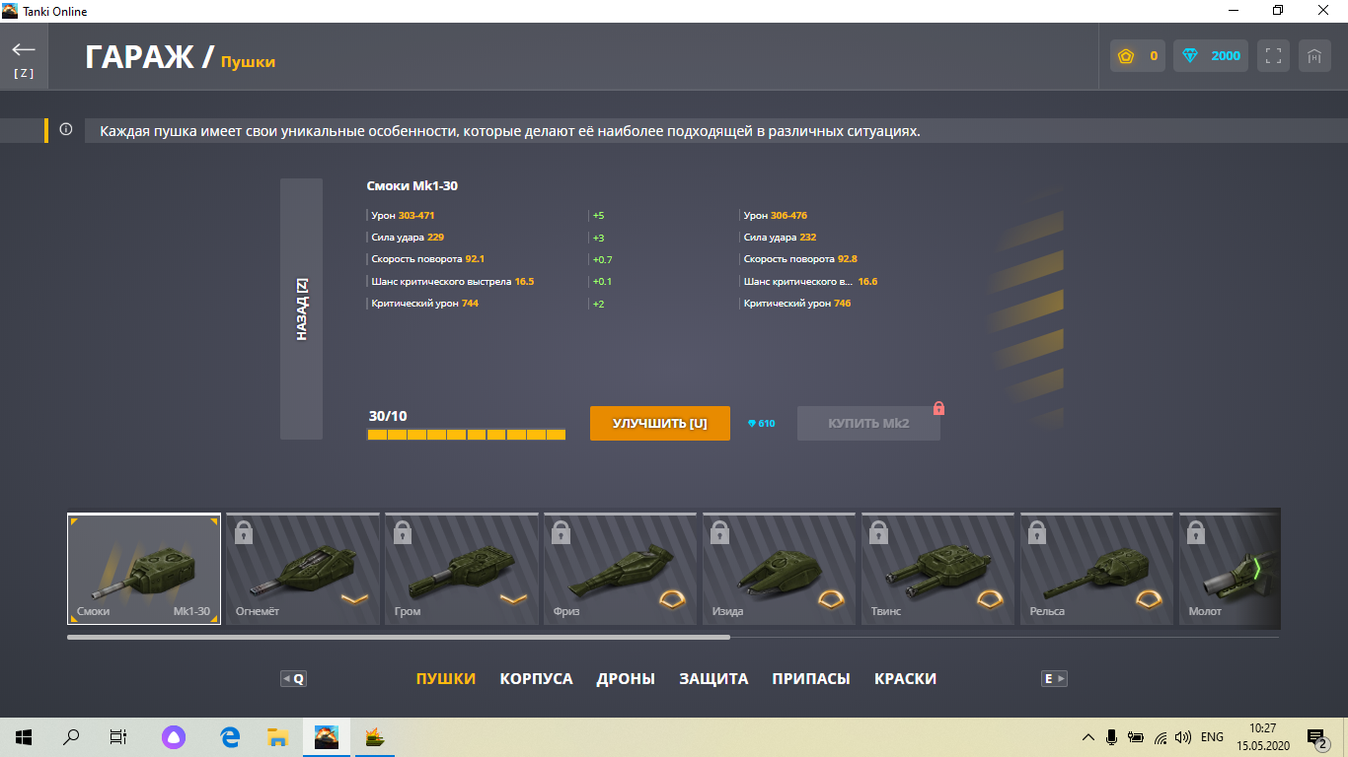This screenshot has width=1348, height=757.
Task: Switch to the ДРОНЫ tab
Action: click(x=626, y=678)
